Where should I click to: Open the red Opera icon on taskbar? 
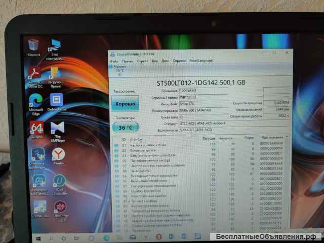pos(158,237)
